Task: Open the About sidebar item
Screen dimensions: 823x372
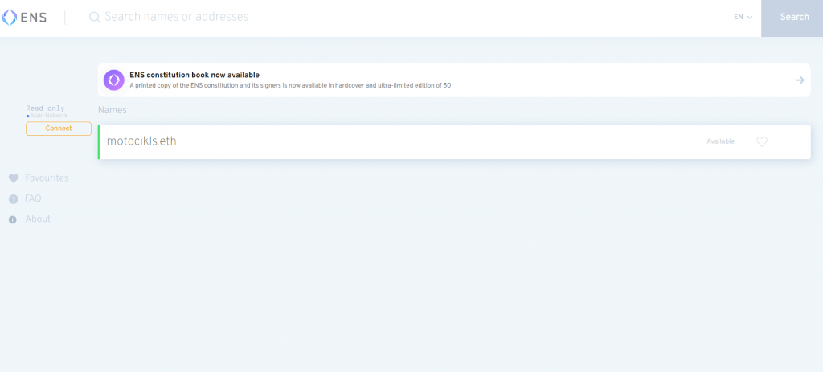Action: pyautogui.click(x=38, y=219)
